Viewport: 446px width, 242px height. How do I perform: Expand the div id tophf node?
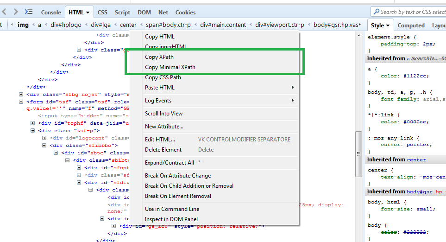[x=33, y=123]
